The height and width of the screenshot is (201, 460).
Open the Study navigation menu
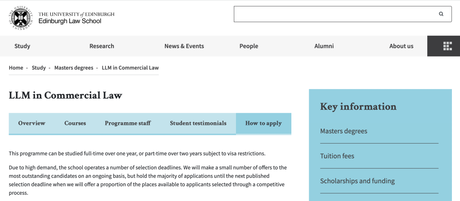coord(22,46)
